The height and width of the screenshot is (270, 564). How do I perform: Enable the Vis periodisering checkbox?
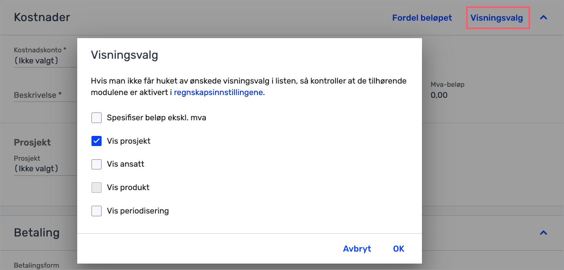pos(97,211)
